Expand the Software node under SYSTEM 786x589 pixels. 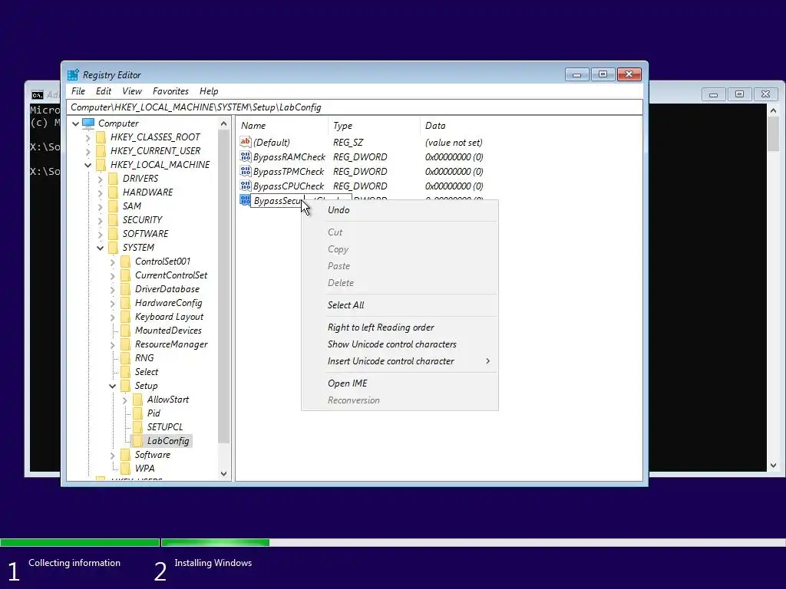point(112,455)
